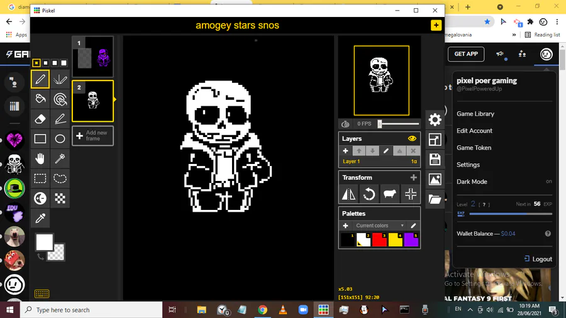Select the Dithering checkerboard tool
This screenshot has height=318, width=566.
pyautogui.click(x=60, y=199)
